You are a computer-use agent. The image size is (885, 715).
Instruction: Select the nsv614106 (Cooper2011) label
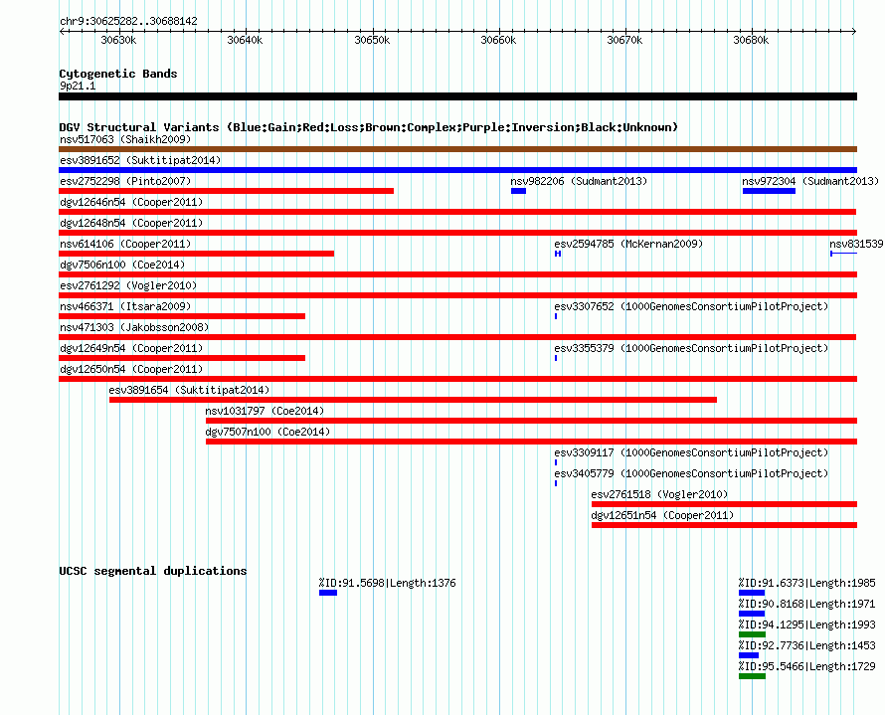(x=125, y=244)
